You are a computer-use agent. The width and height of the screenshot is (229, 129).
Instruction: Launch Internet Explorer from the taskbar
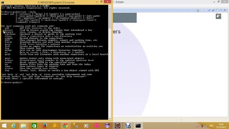point(14,126)
